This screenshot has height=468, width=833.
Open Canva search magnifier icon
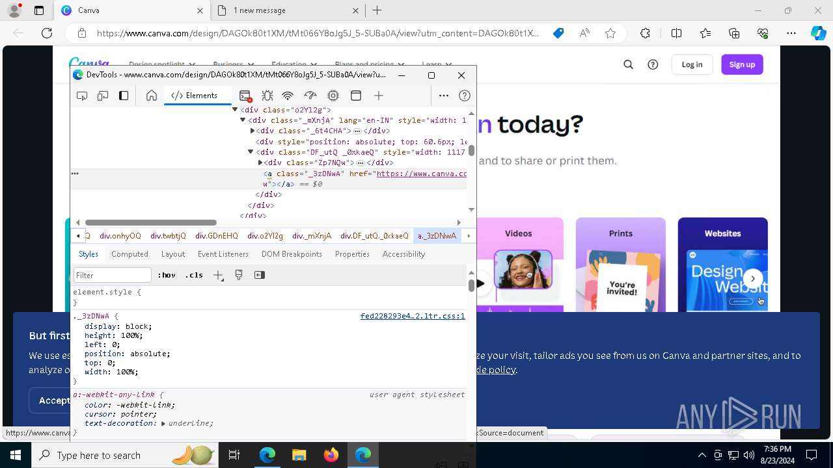click(x=628, y=64)
